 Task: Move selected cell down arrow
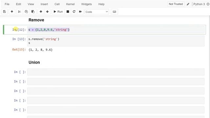[47, 12]
